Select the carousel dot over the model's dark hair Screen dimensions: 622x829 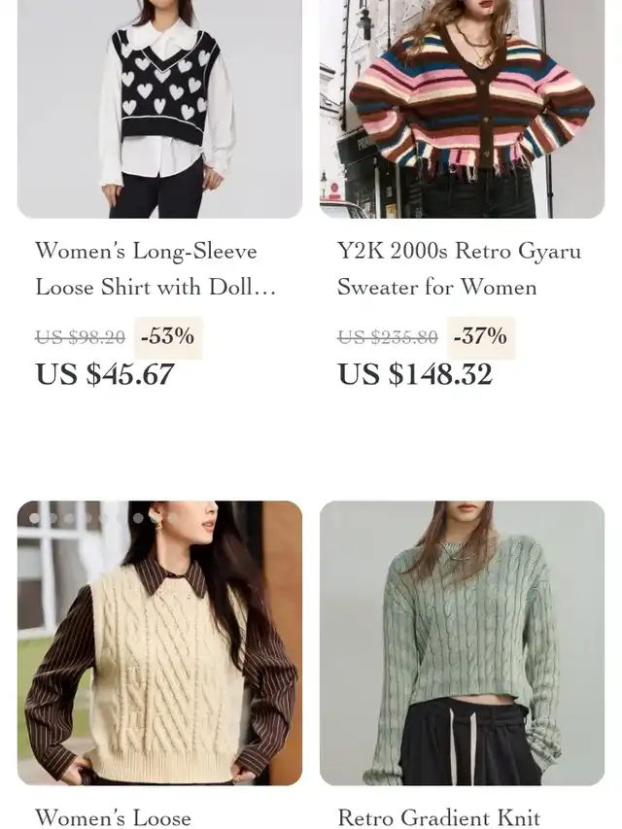138,518
